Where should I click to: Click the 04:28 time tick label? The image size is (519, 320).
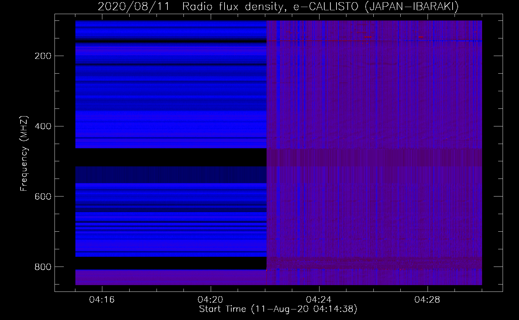click(427, 300)
